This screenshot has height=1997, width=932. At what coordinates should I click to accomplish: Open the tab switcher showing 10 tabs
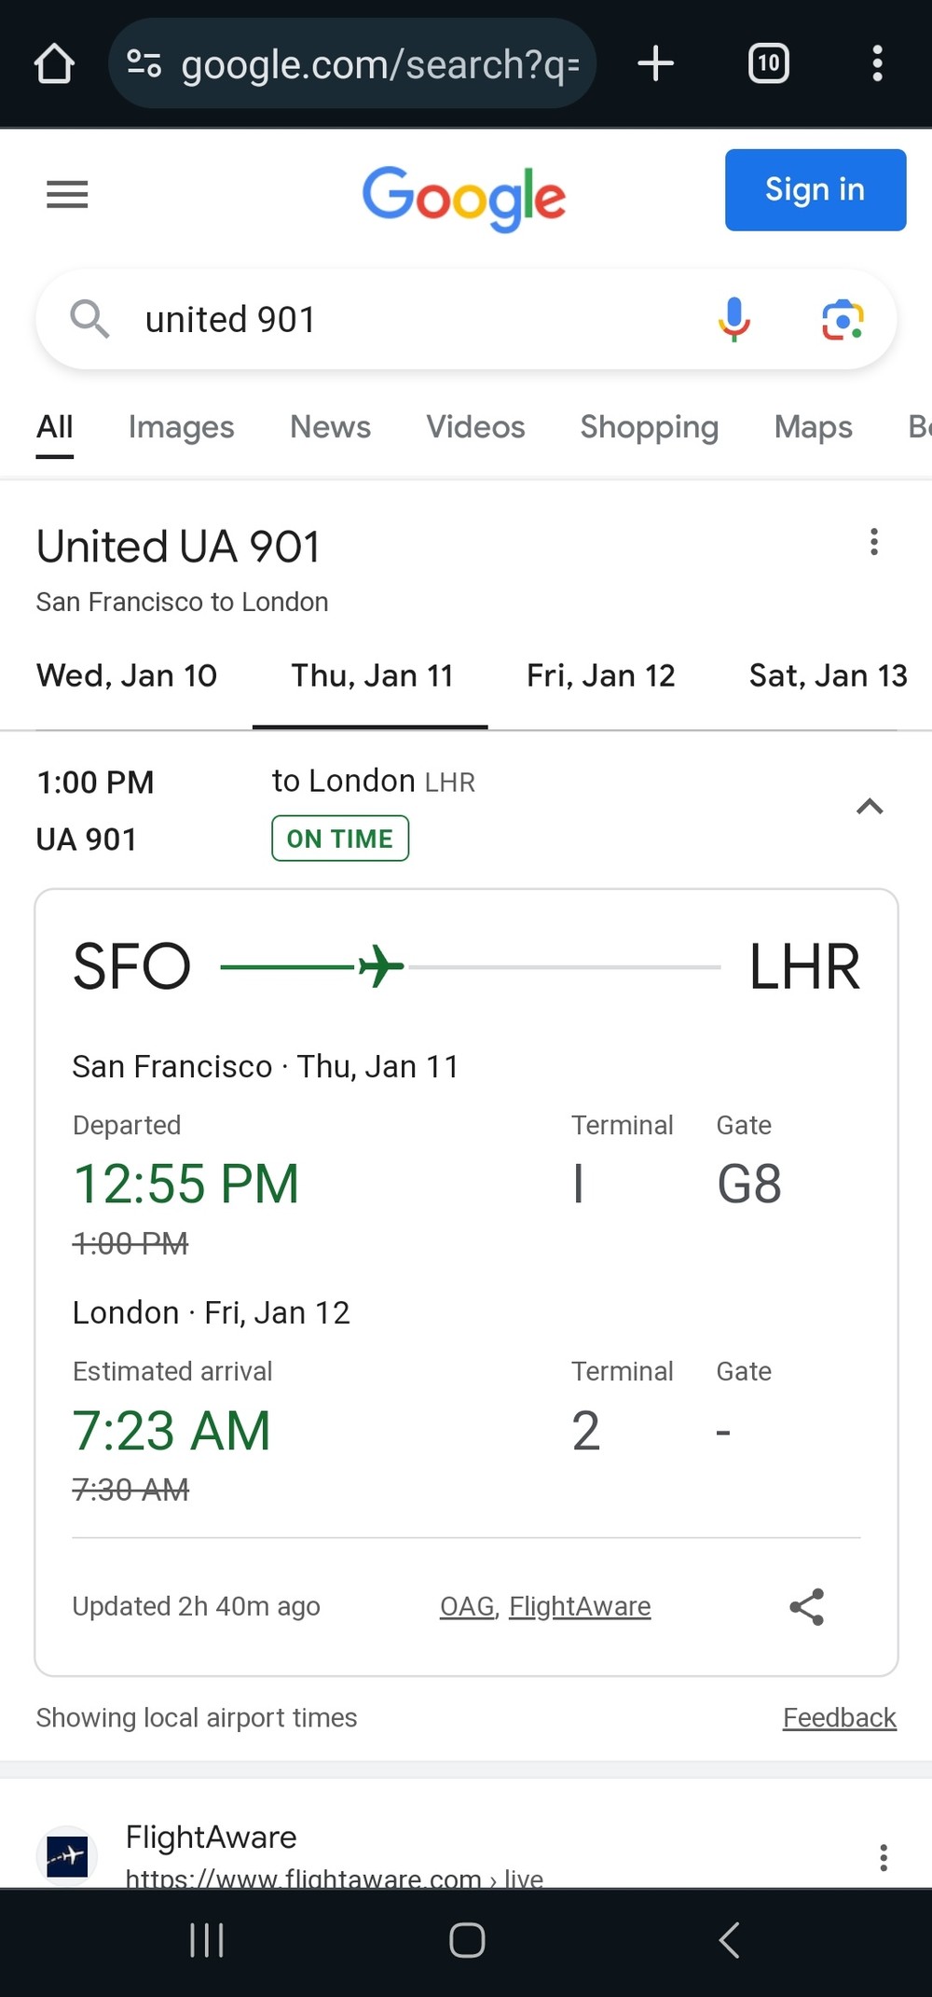coord(768,63)
